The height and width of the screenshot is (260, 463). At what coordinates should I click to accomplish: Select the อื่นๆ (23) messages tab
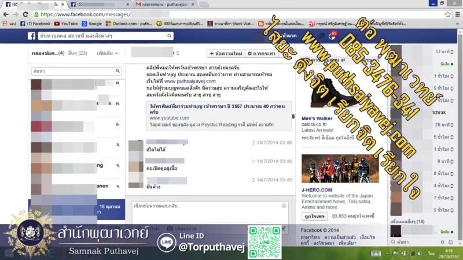(78, 53)
